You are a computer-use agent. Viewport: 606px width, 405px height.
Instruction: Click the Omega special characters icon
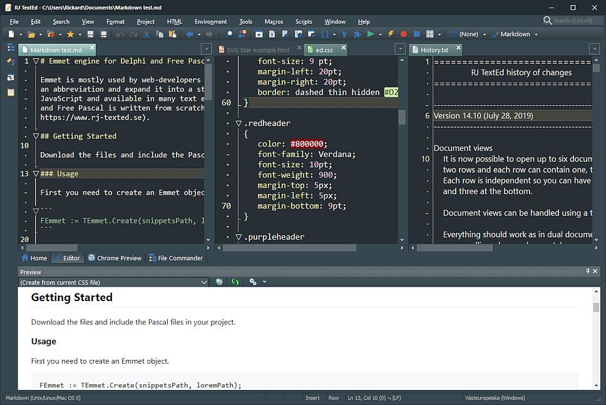325,34
